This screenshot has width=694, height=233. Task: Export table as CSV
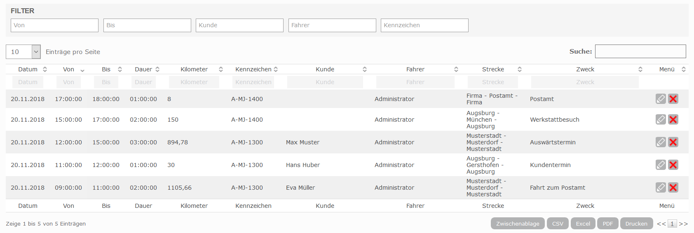tap(558, 224)
